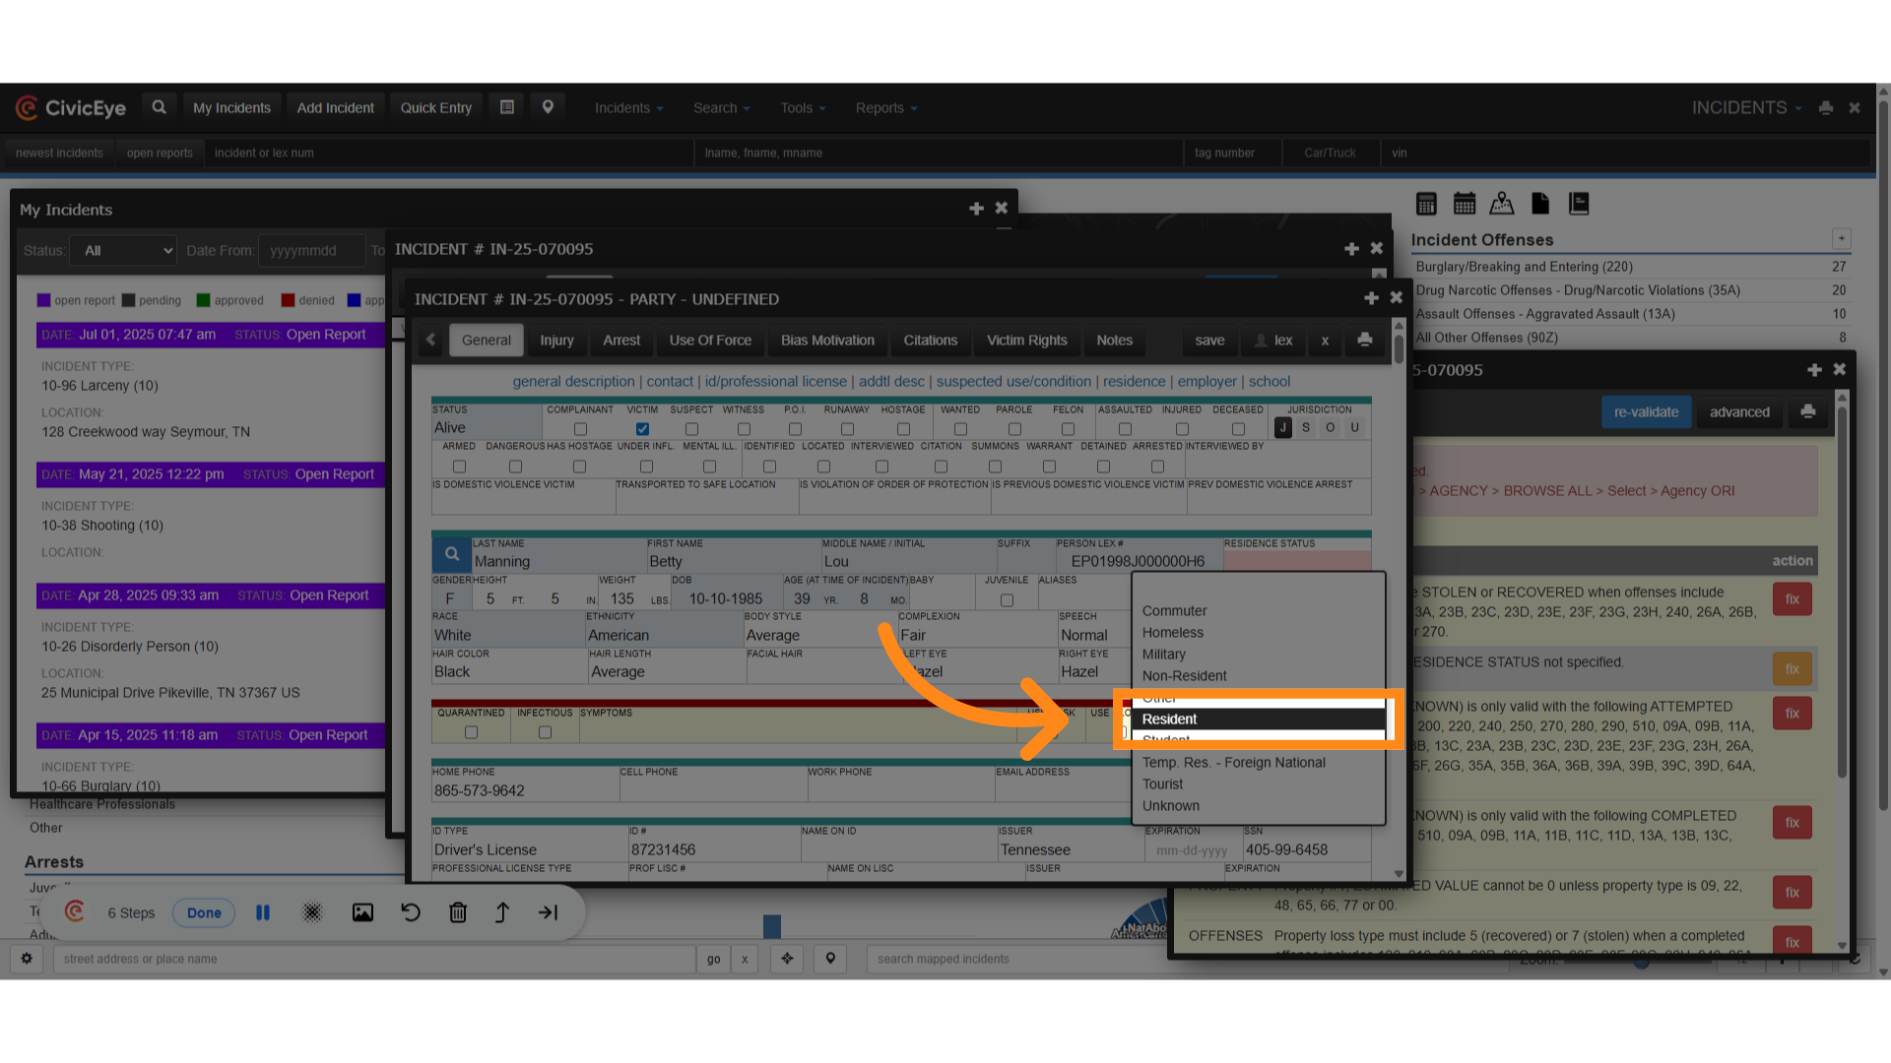Toggle the Runaway checkbox
Viewport: 1891px width, 1063px height.
tap(847, 429)
